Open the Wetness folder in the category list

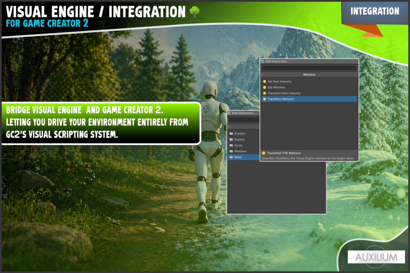pos(244,151)
